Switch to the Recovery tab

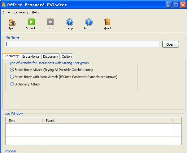point(12,56)
